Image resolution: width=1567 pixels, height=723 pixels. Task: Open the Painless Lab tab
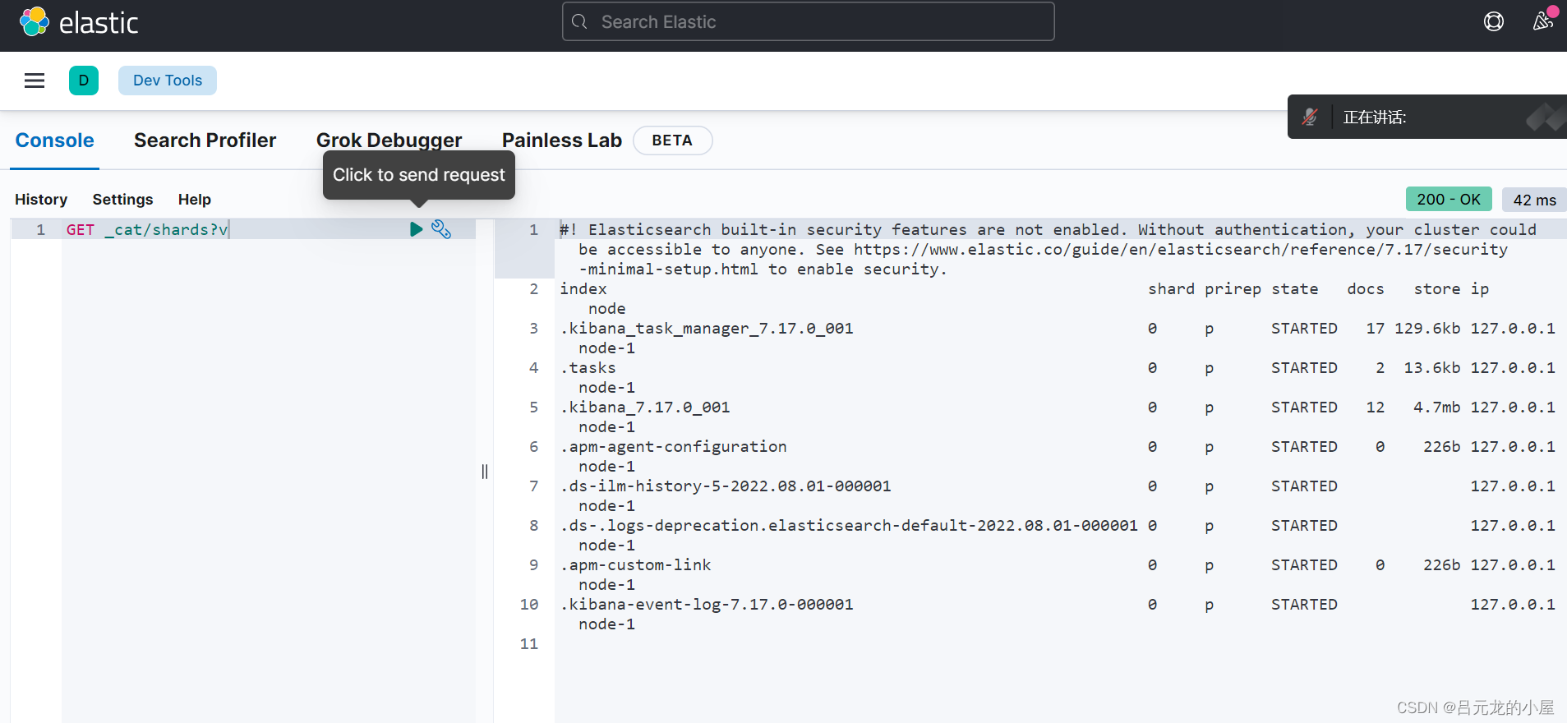click(x=562, y=140)
